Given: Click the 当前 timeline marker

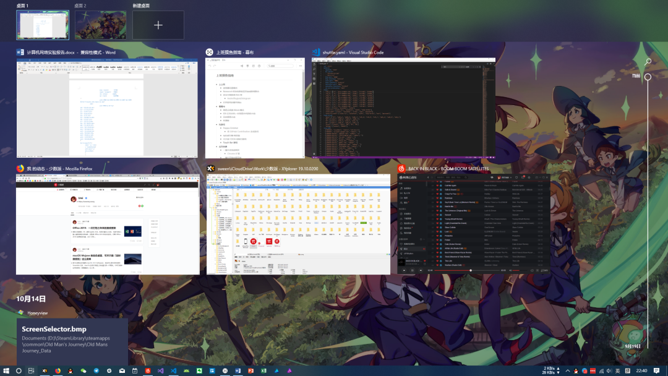Looking at the screenshot, I should point(648,77).
